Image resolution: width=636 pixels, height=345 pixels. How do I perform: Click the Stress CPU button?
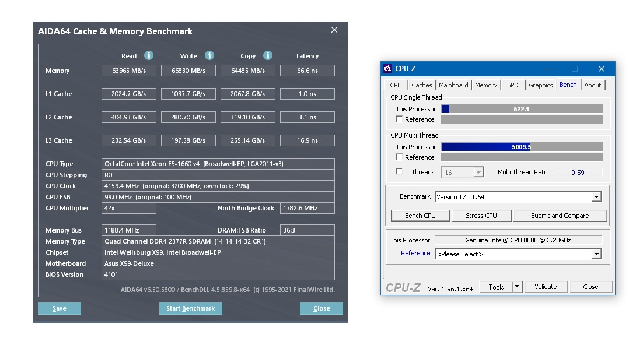coord(481,216)
